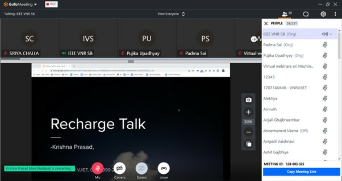Zoom in with the plus button
Screen dimensions: 342x181
(x=249, y=112)
